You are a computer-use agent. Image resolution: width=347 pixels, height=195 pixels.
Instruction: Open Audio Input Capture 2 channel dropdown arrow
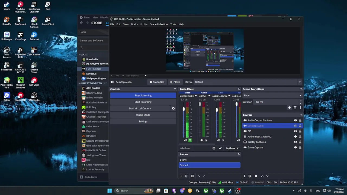tap(229, 96)
